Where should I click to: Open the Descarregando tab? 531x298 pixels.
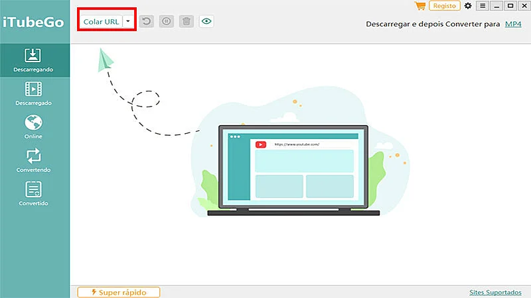pyautogui.click(x=33, y=60)
